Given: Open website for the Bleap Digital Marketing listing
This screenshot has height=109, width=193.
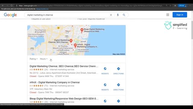Looking at the screenshot, I should (105, 101).
